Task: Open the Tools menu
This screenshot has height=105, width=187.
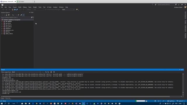Action: [x=40, y=7]
